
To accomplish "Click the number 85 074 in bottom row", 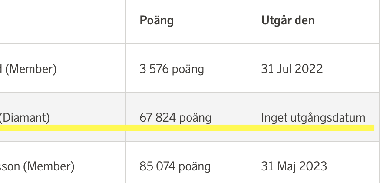I will point(158,166).
